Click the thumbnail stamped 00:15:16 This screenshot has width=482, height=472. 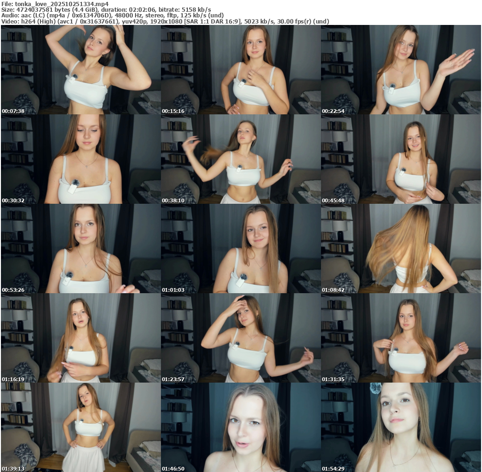click(241, 70)
